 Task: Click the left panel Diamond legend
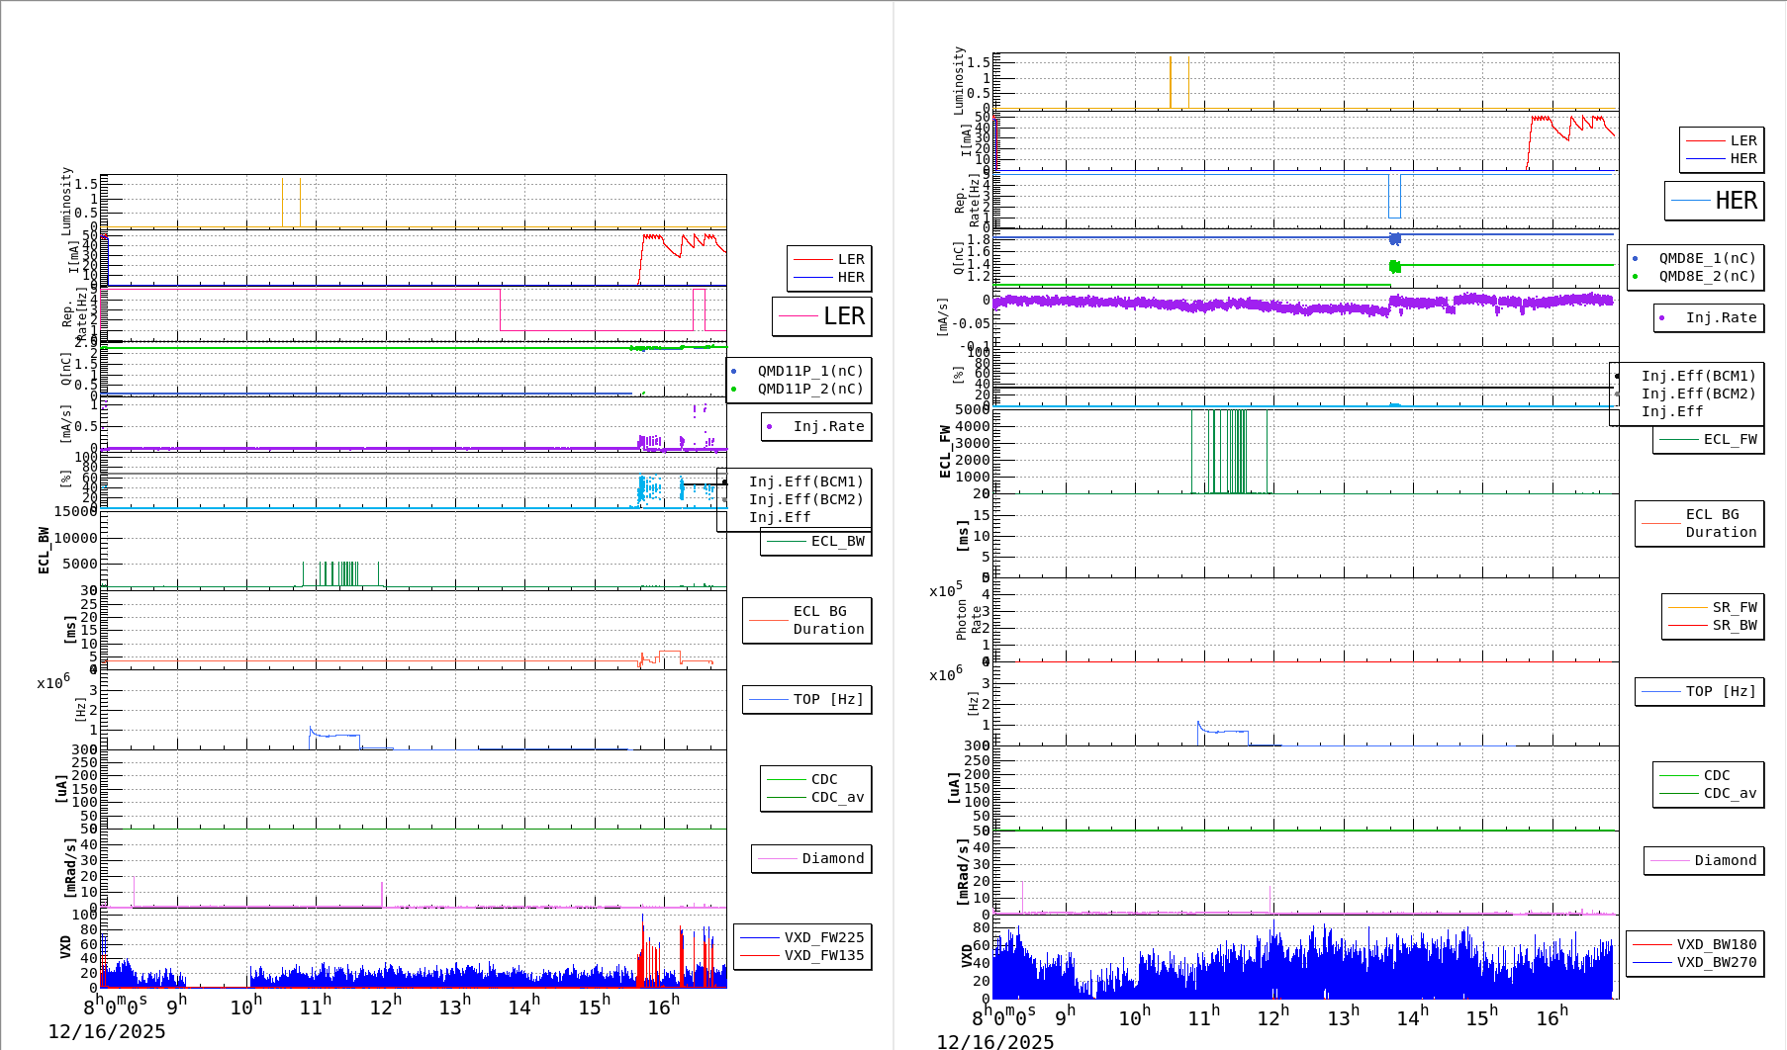tap(811, 858)
